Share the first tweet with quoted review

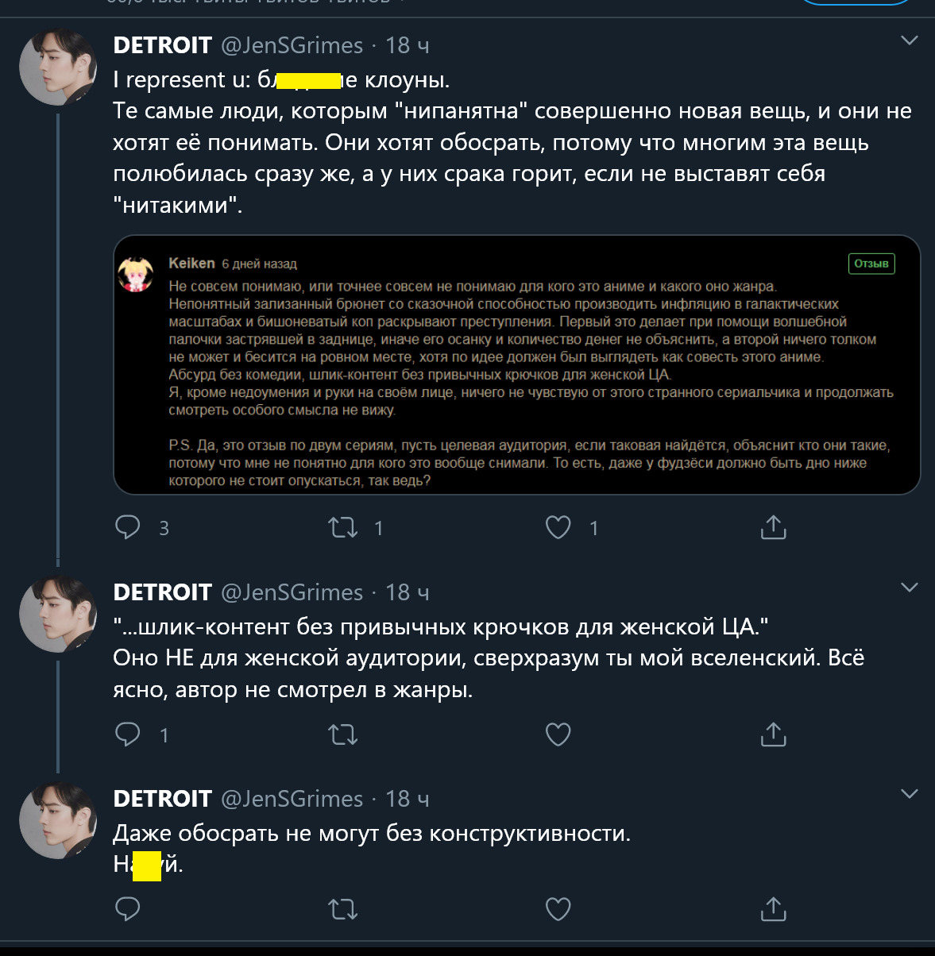pos(773,527)
